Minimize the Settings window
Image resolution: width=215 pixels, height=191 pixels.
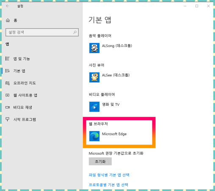(x=185, y=6)
